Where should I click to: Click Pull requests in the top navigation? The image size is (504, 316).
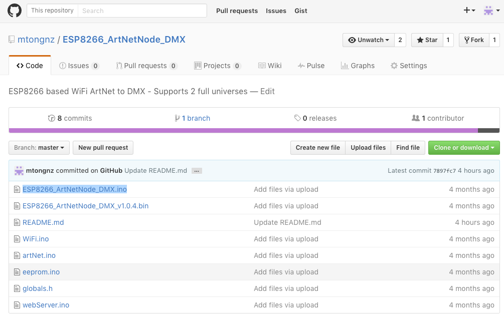point(237,11)
